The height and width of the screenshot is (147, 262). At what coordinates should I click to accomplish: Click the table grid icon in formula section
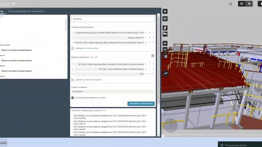pyautogui.click(x=153, y=56)
